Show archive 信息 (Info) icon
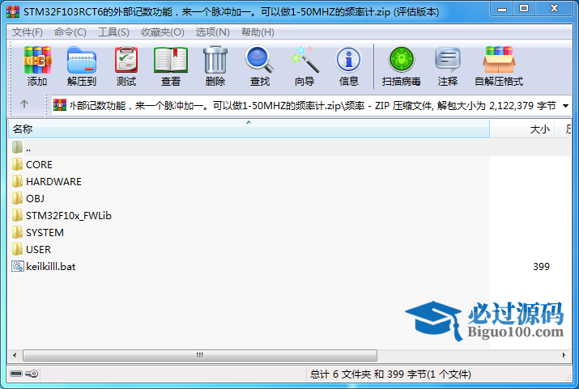Viewport: 579px width, 389px height. (348, 60)
